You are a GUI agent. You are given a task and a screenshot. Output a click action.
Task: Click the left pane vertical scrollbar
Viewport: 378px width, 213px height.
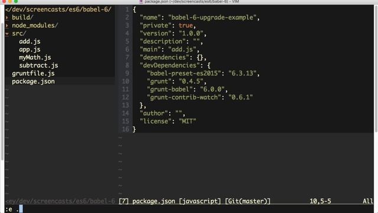[x=2, y=92]
